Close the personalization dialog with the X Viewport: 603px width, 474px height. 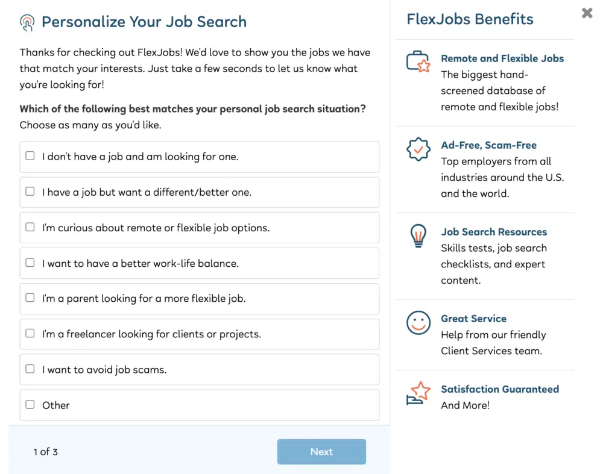tap(587, 13)
